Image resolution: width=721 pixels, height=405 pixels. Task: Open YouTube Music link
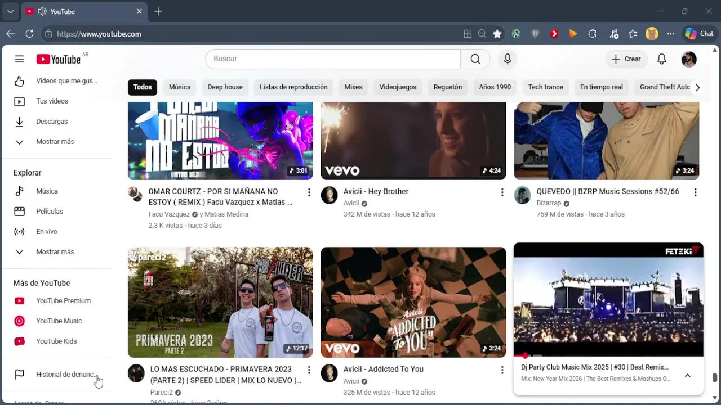click(x=56, y=321)
